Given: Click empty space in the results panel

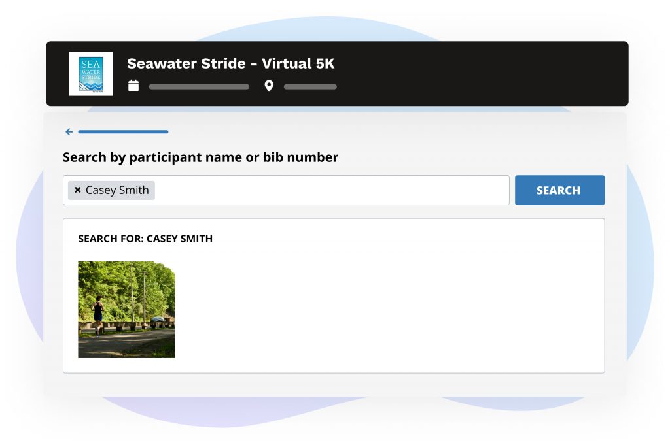Looking at the screenshot, I should 393,307.
